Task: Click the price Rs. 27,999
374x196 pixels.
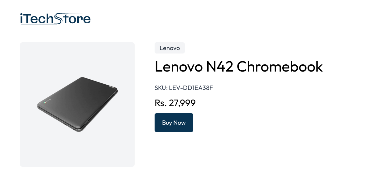Action: pos(175,103)
